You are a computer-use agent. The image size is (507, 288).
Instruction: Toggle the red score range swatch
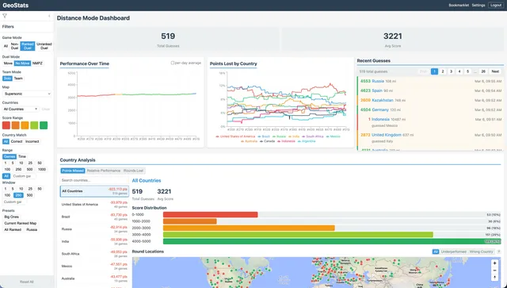coord(6,125)
